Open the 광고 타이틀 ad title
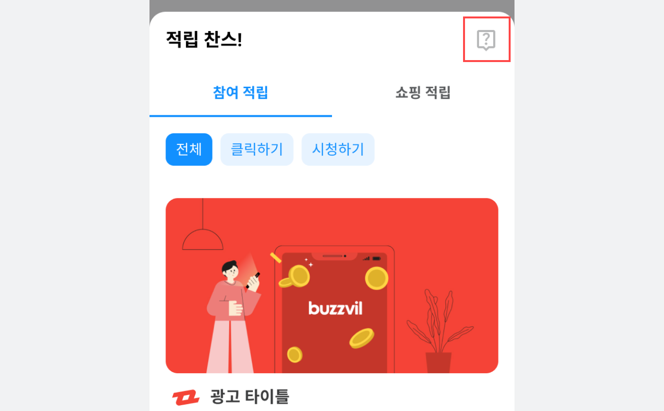This screenshot has width=664, height=411. (250, 397)
